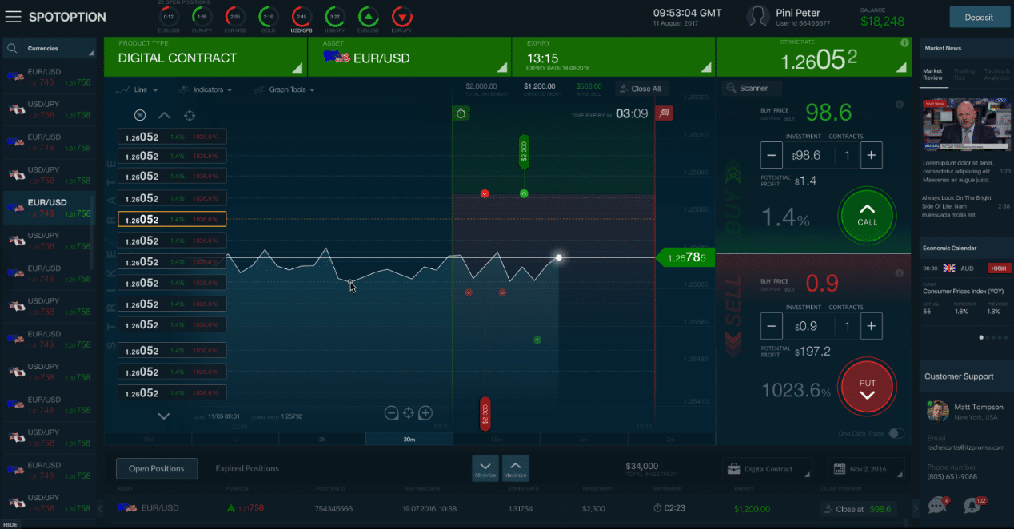1014x529 pixels.
Task: Open the chat bubble with 132 notifications
Action: tap(972, 505)
